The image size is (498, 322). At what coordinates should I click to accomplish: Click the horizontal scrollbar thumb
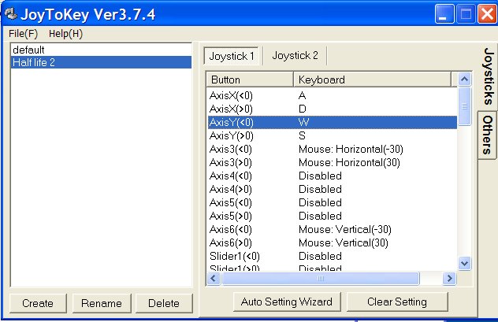point(320,279)
